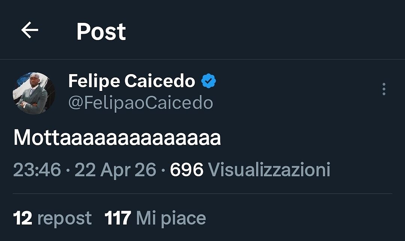Click the 117 likes number
This screenshot has height=241, width=405.
click(118, 218)
